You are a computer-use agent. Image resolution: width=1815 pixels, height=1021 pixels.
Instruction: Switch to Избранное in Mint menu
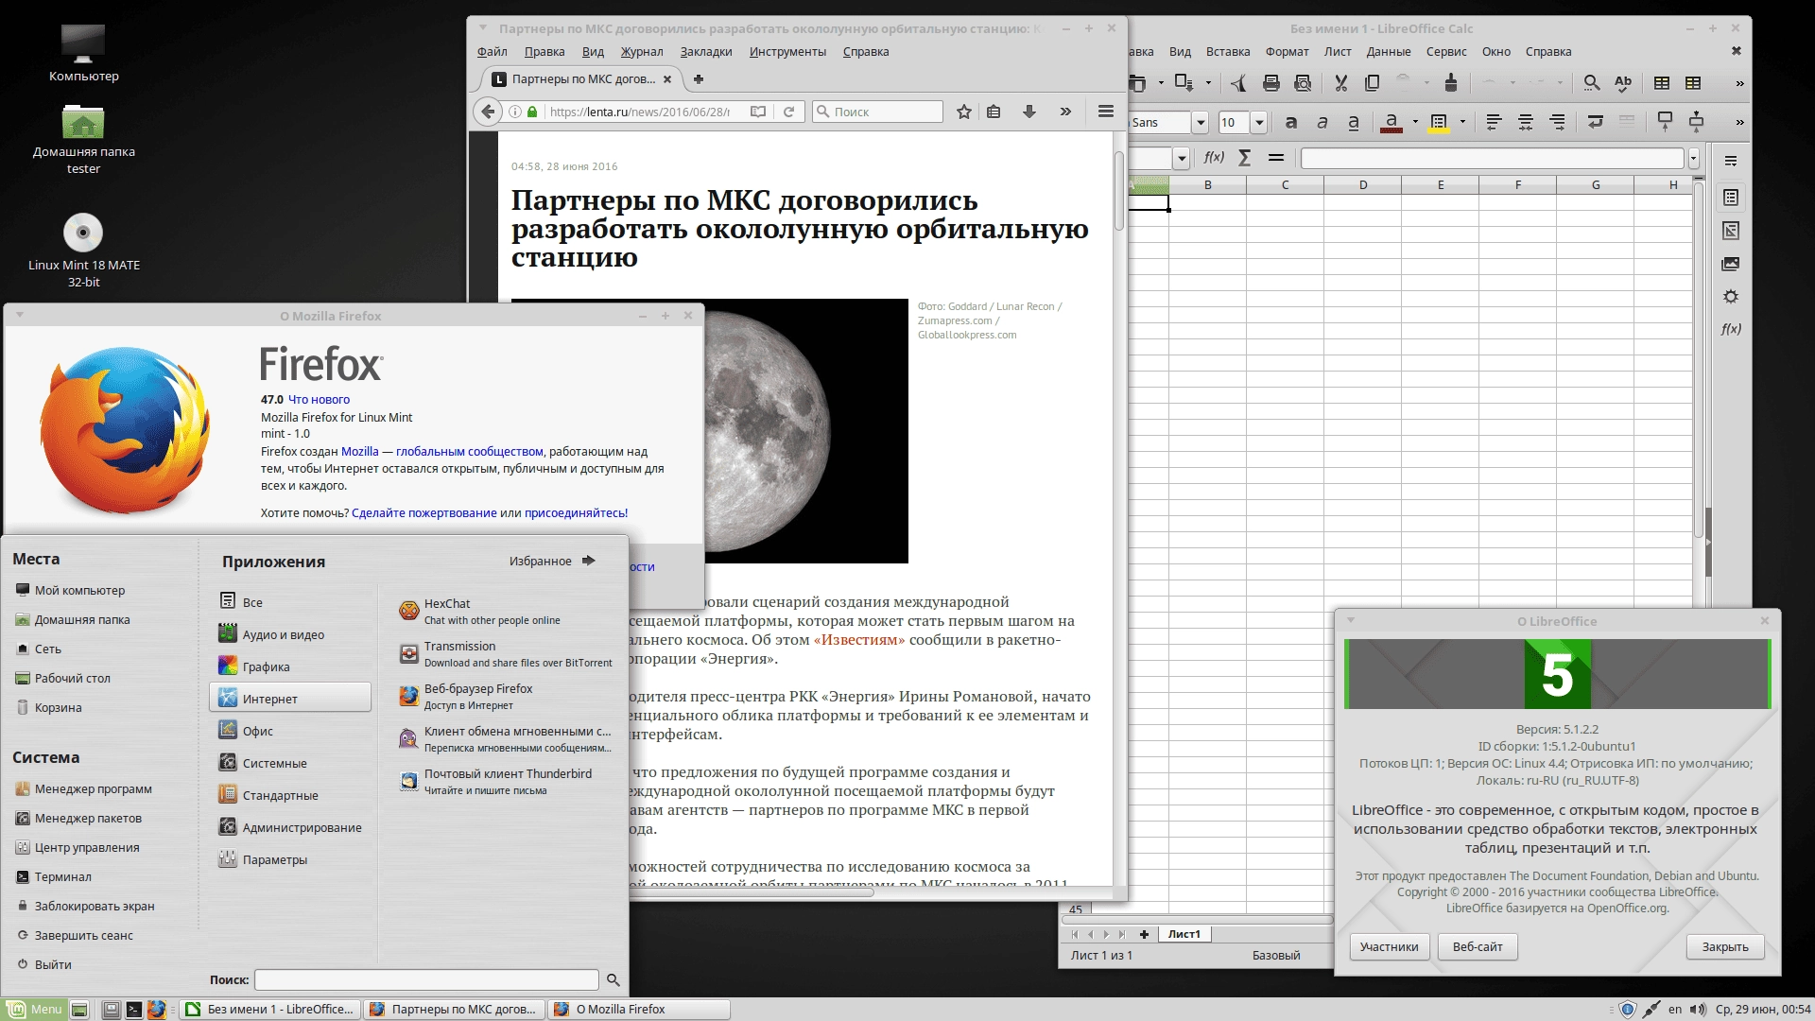coord(552,561)
